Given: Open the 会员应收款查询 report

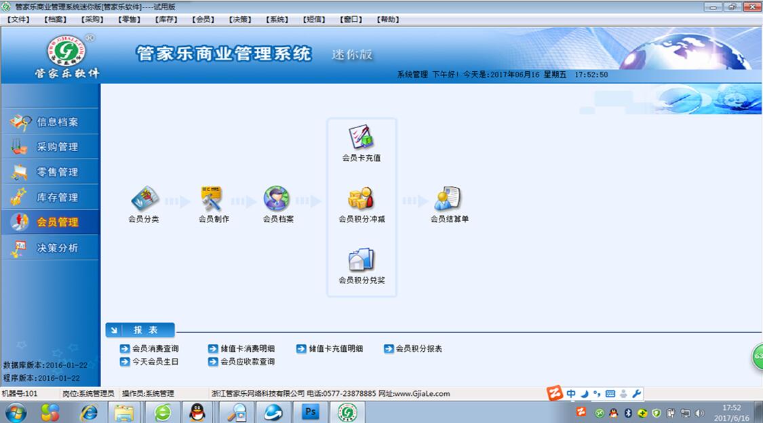Looking at the screenshot, I should tap(241, 362).
